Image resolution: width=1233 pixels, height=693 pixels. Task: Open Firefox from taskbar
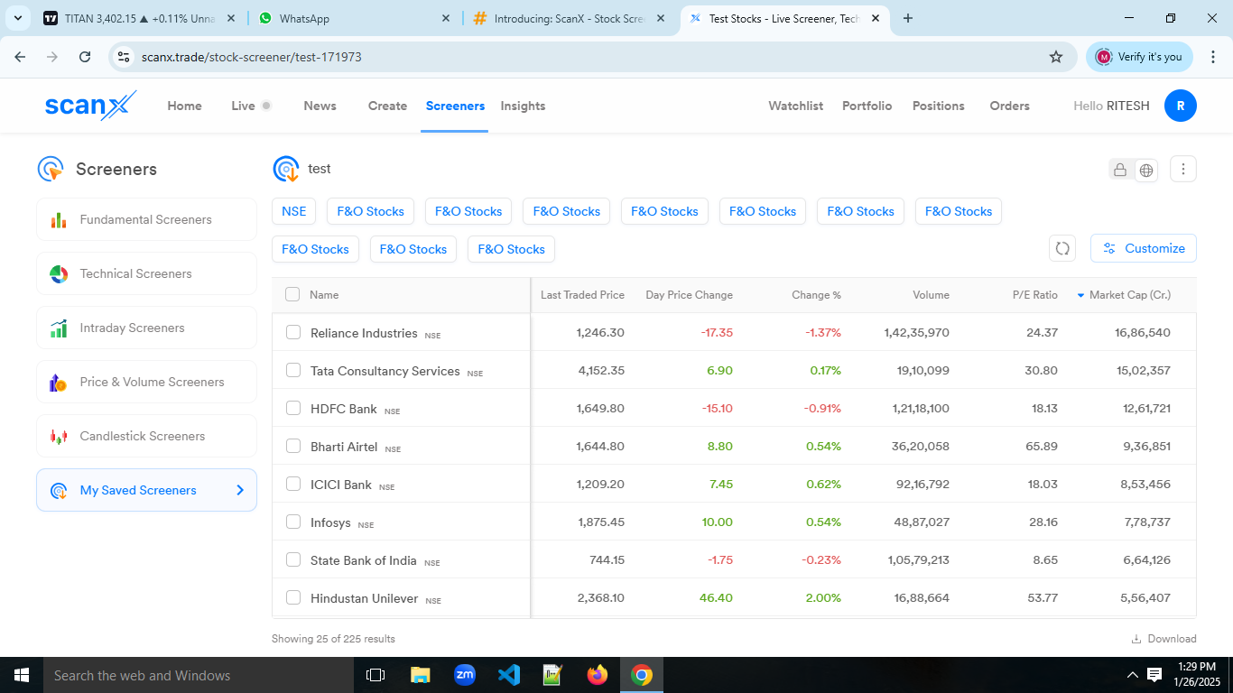pyautogui.click(x=597, y=675)
